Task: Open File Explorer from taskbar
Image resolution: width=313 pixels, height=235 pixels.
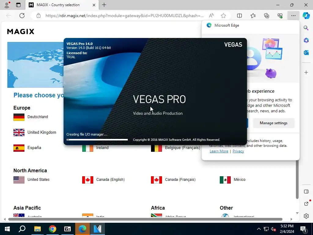Action: pos(37,229)
